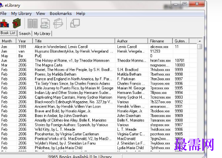The height and width of the screenshot is (158, 222).
Task: Click the 0 In Library status entry
Action: pos(101,156)
